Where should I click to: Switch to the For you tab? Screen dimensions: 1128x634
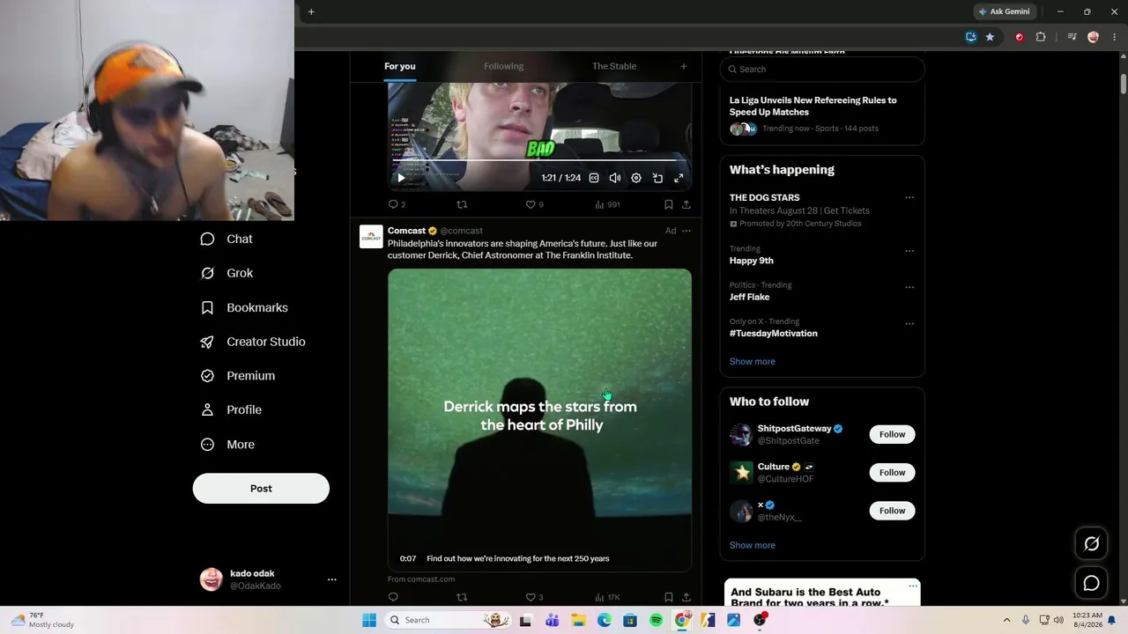(399, 66)
